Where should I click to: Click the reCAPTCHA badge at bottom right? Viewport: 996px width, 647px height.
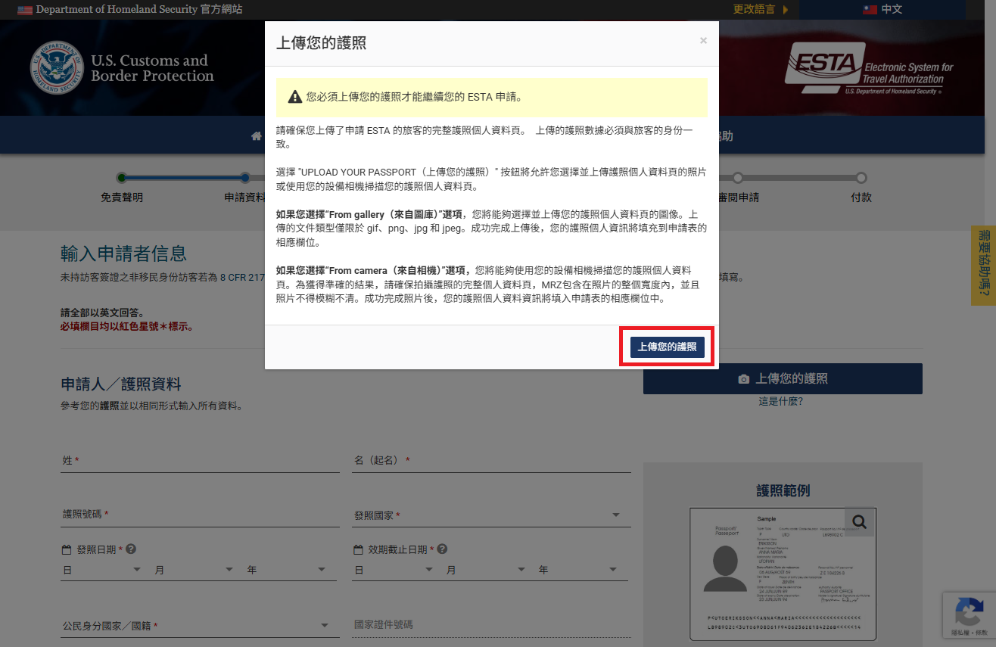click(x=970, y=615)
